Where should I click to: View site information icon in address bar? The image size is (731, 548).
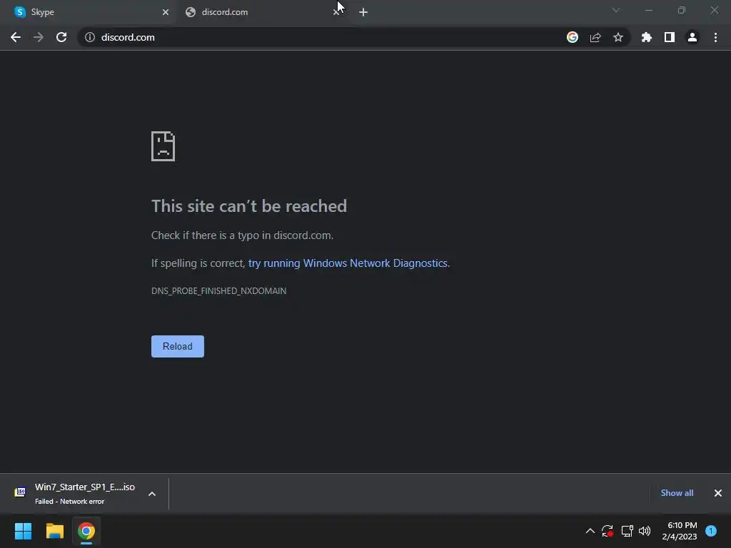click(x=90, y=37)
